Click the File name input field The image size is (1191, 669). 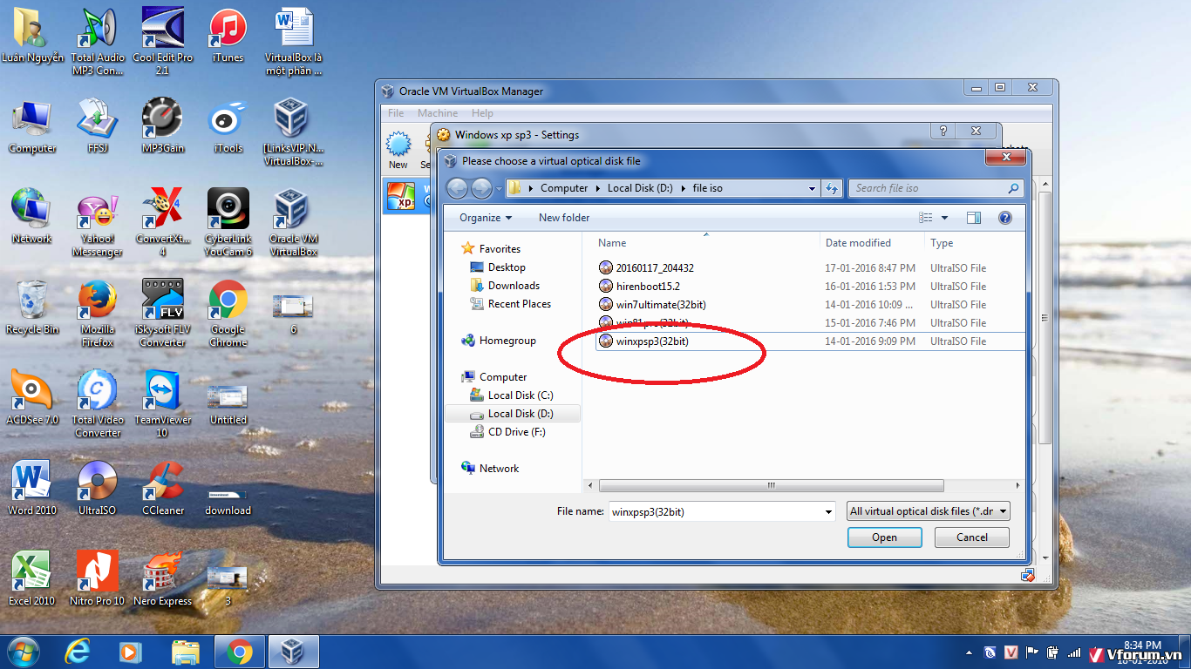coord(714,512)
